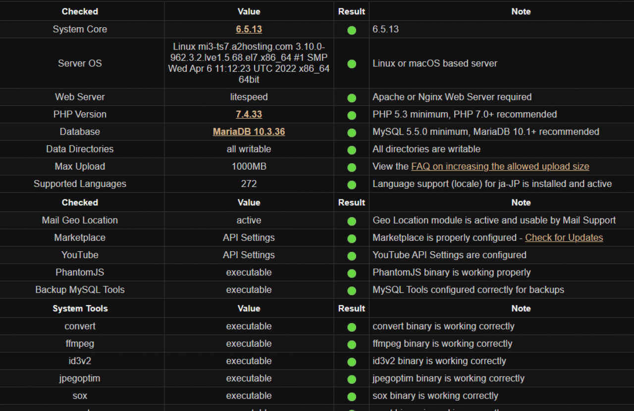
Task: Click the ffmpeg row green status dot
Action: 352,344
